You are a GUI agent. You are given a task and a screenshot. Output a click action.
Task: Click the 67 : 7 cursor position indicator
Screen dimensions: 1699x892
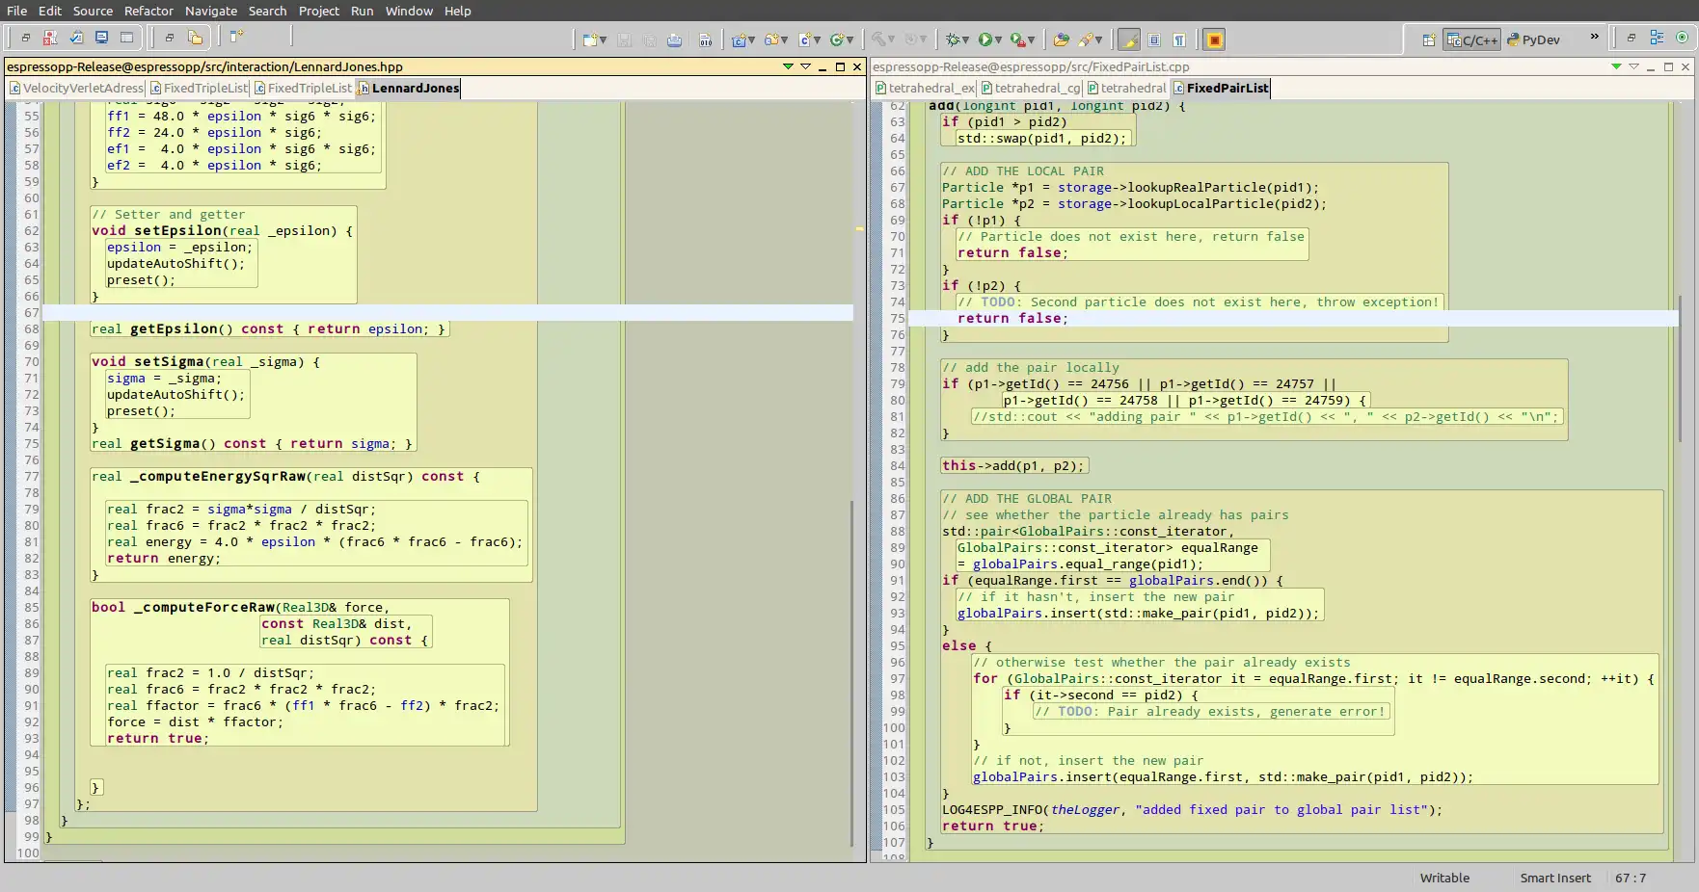click(x=1631, y=878)
